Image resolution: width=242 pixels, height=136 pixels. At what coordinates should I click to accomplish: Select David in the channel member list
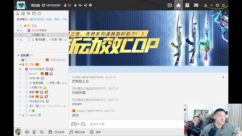[41, 74]
